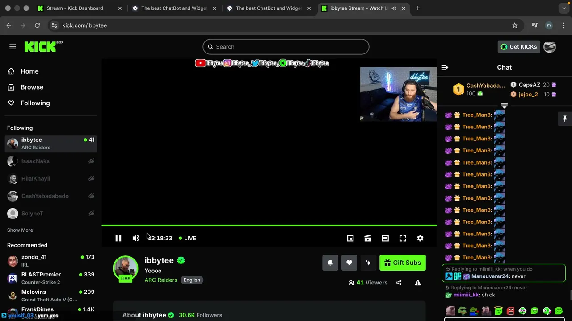Unfollow ibbytee with heart button
572x321 pixels.
click(349, 263)
